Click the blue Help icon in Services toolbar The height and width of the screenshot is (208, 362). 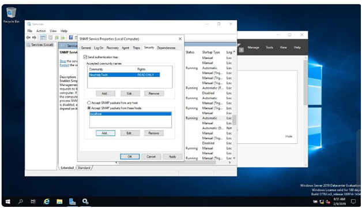coord(71,38)
